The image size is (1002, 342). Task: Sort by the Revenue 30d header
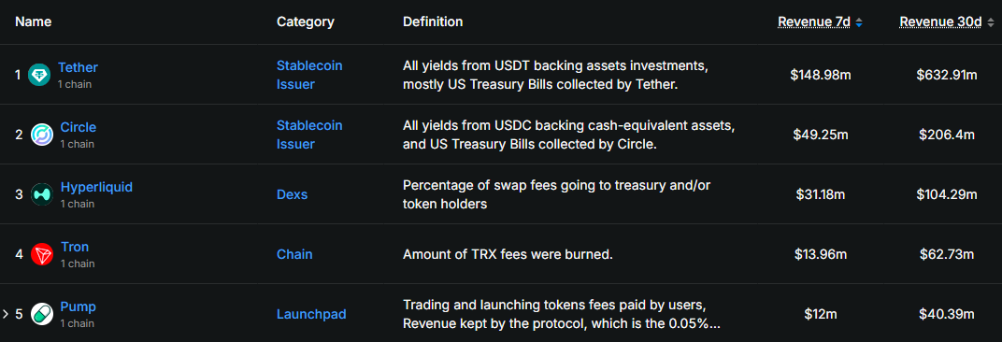940,21
